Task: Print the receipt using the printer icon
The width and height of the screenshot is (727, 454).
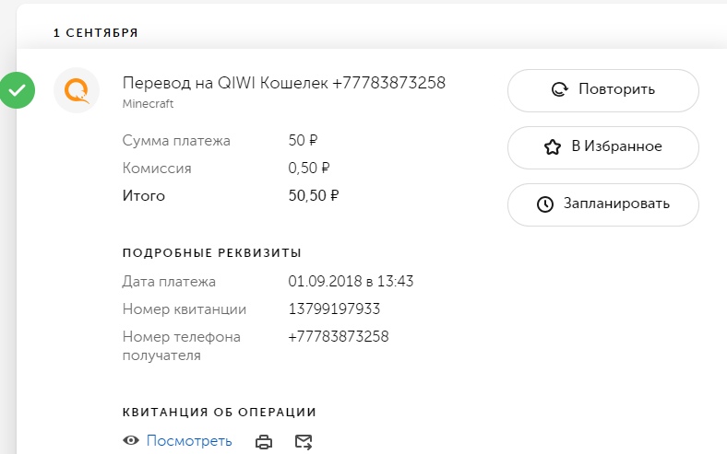Action: (264, 441)
